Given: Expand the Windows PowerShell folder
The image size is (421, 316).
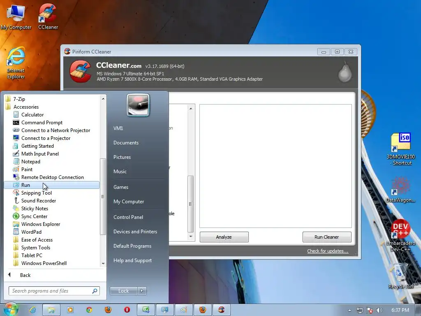Looking at the screenshot, I should pos(44,263).
